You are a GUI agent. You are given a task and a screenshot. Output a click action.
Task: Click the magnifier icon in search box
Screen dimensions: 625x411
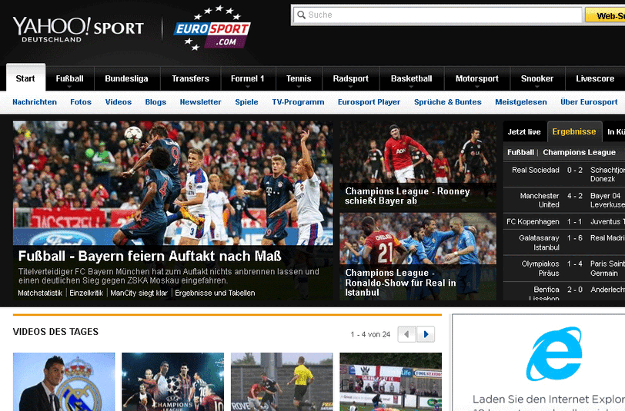tap(302, 15)
